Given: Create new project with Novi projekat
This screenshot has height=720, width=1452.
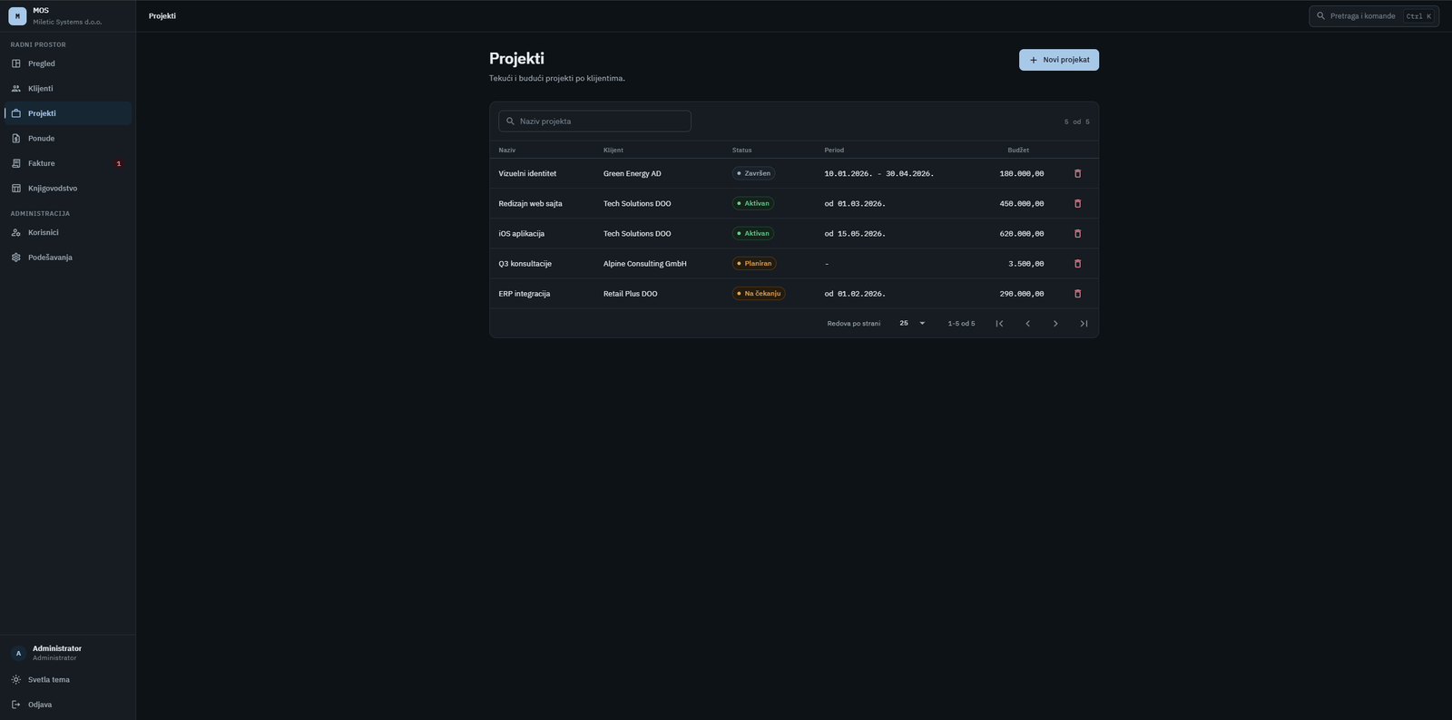Looking at the screenshot, I should pos(1058,60).
